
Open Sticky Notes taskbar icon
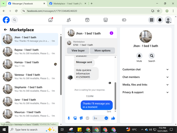pos(79,129)
